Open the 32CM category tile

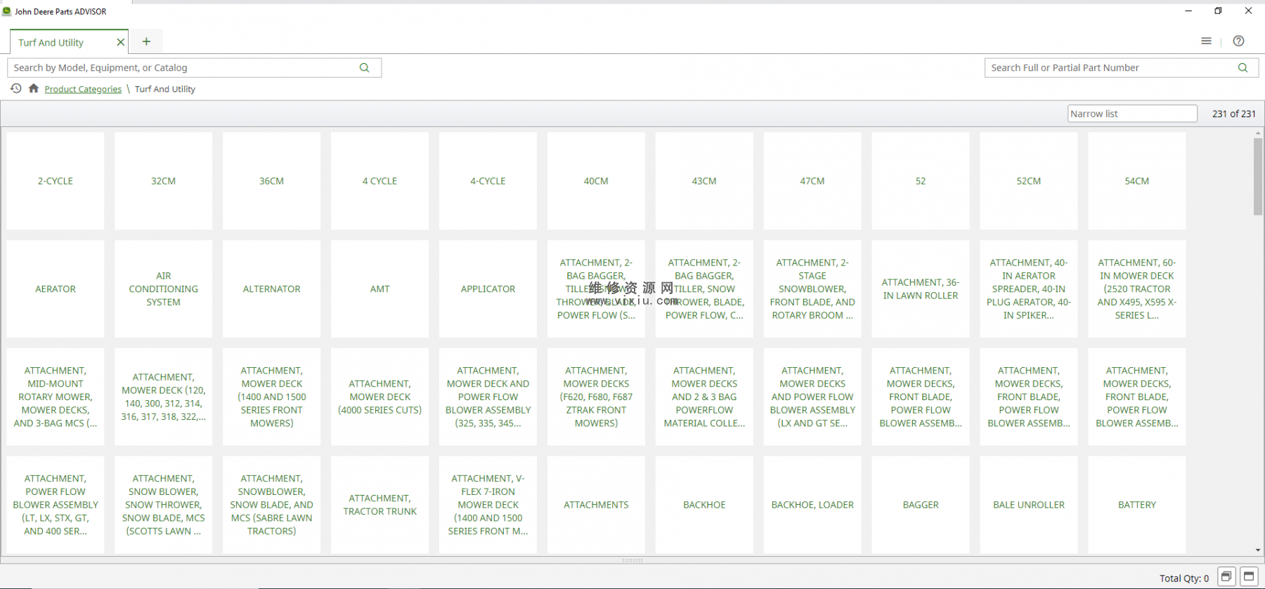[x=164, y=181]
